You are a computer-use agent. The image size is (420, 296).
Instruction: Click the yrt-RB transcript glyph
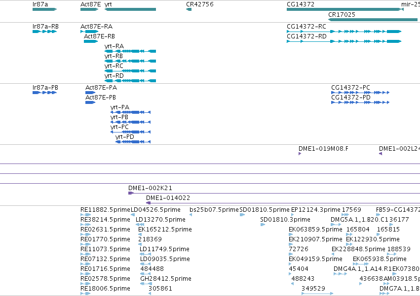(x=130, y=61)
